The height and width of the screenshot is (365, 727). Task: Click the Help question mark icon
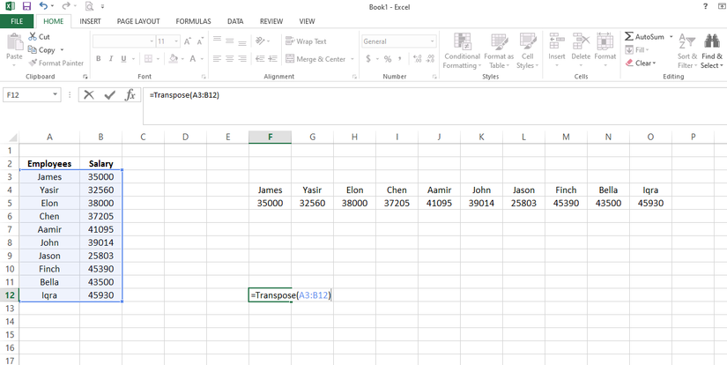pos(705,6)
